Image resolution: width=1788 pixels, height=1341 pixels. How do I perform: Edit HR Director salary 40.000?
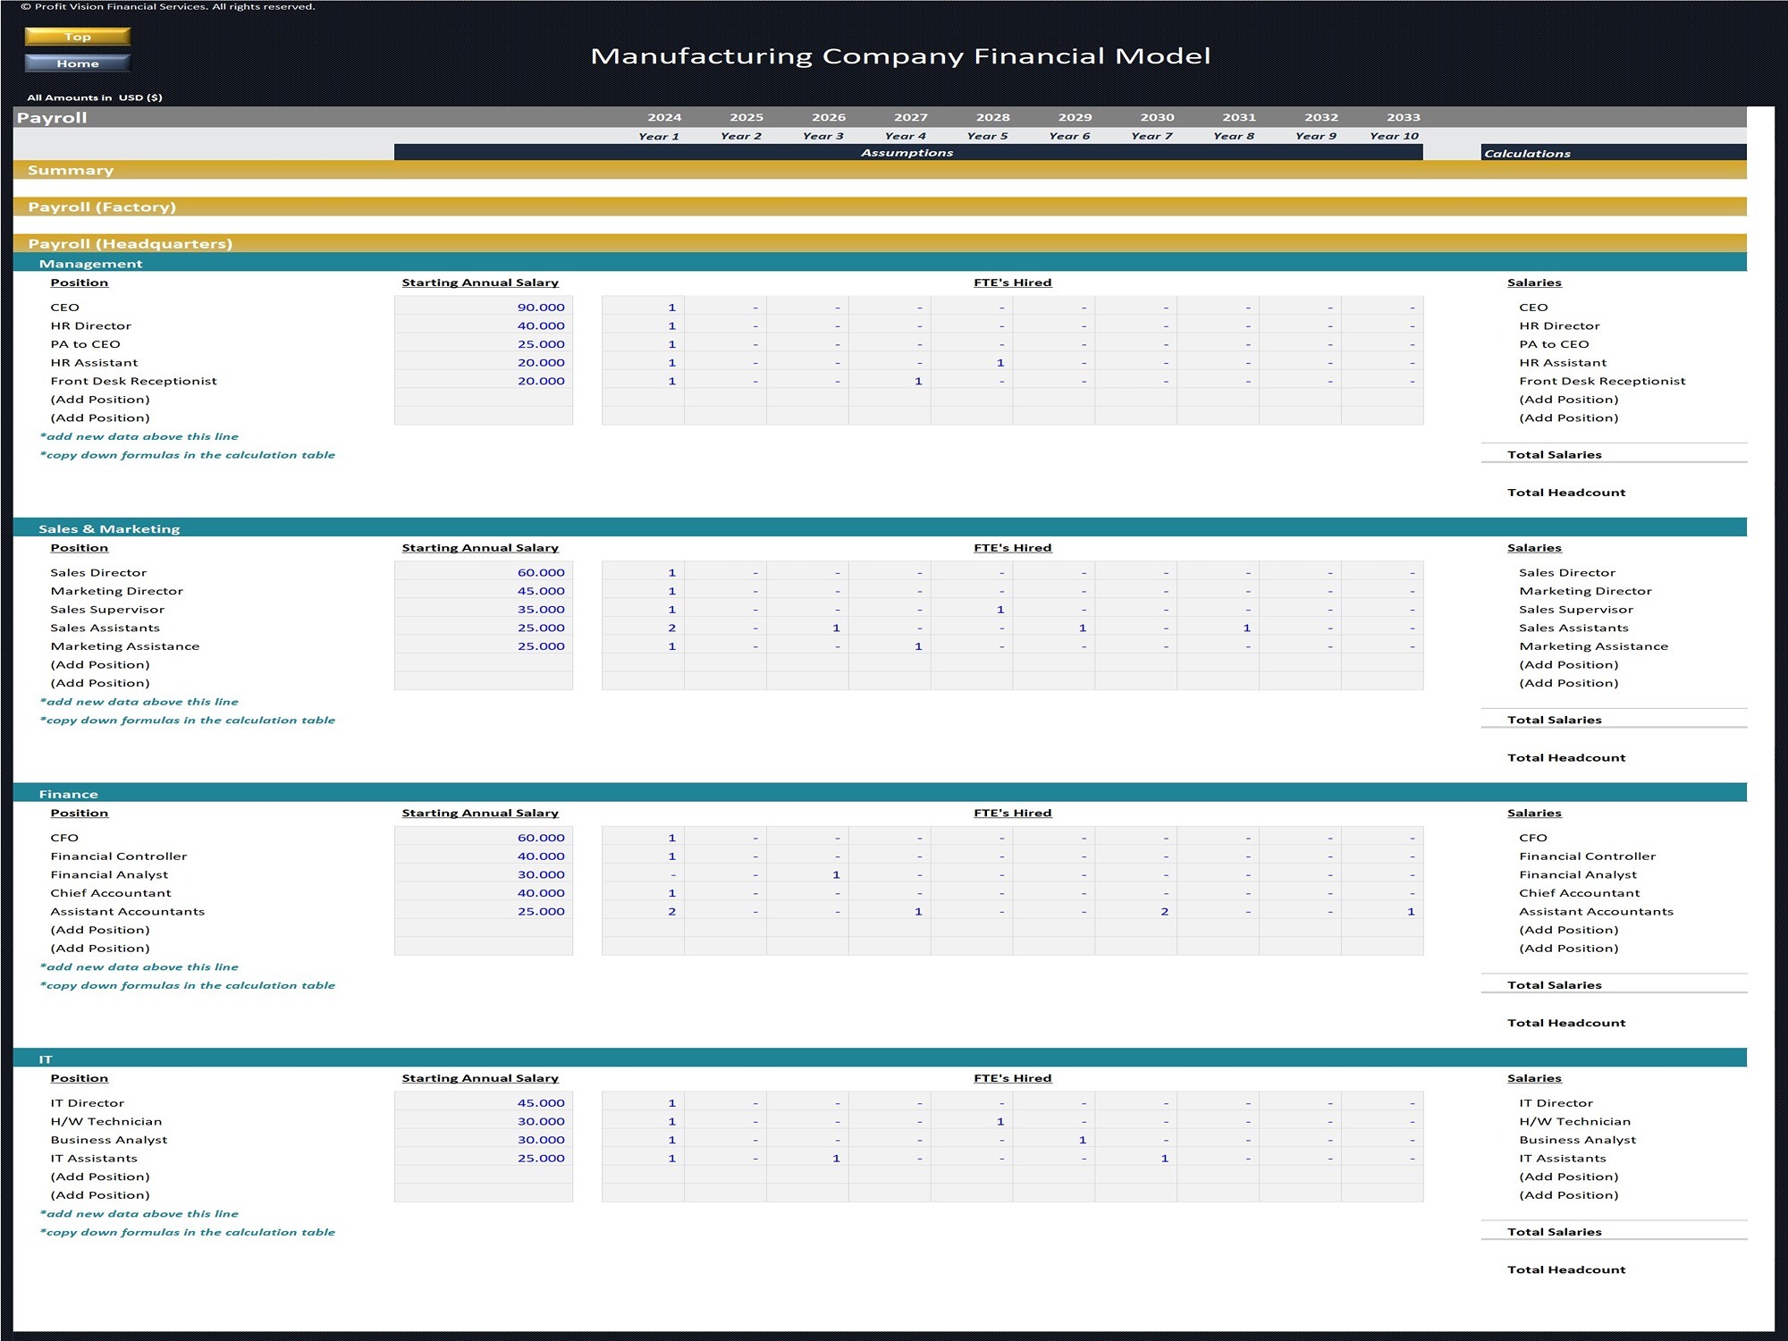click(x=484, y=325)
